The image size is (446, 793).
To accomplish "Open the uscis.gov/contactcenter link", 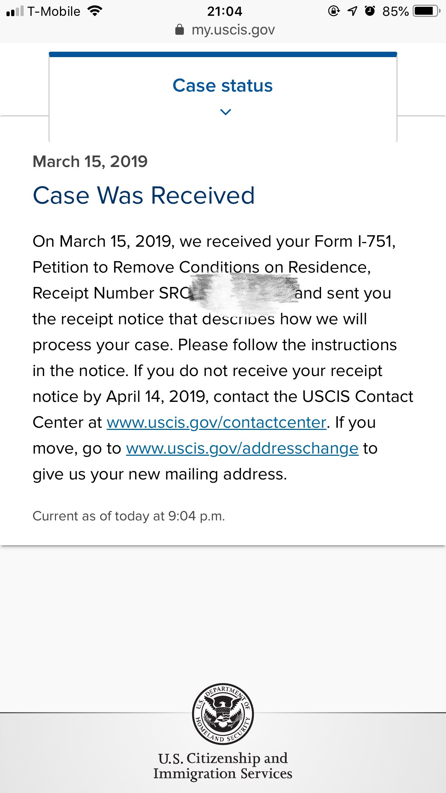I will click(217, 422).
